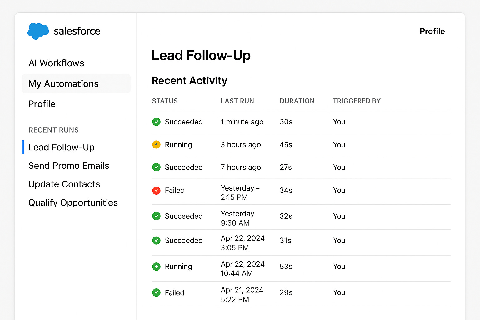Click the yellow Running status icon
This screenshot has width=480, height=320.
tap(156, 145)
